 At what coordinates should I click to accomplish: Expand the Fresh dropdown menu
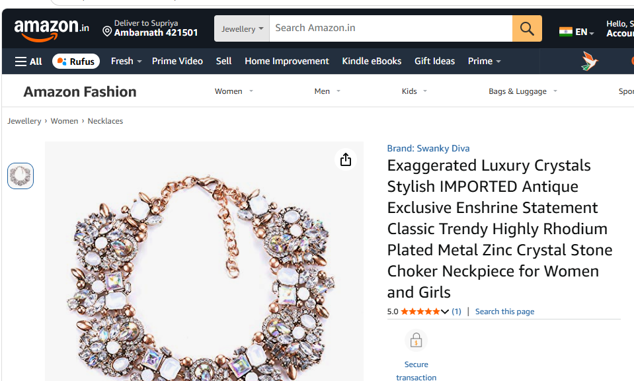point(126,61)
